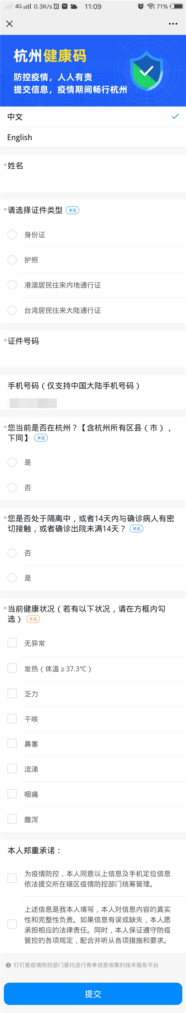Tap the green shield checkmark logo
186x1013 pixels.
(x=146, y=71)
